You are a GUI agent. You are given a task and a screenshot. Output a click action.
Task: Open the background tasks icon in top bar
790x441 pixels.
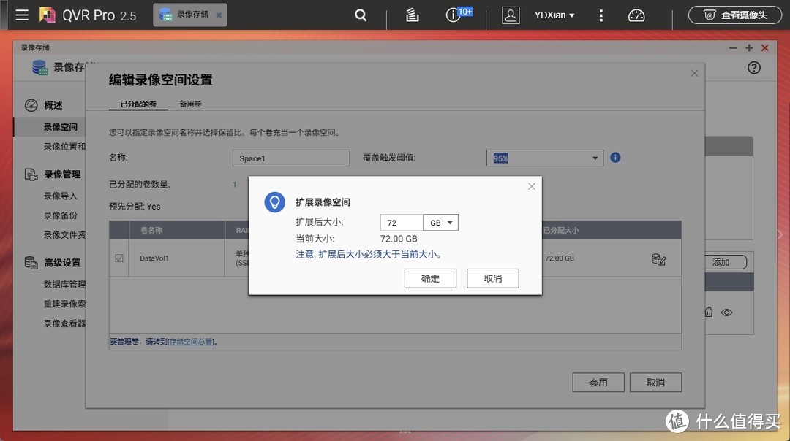coord(412,15)
